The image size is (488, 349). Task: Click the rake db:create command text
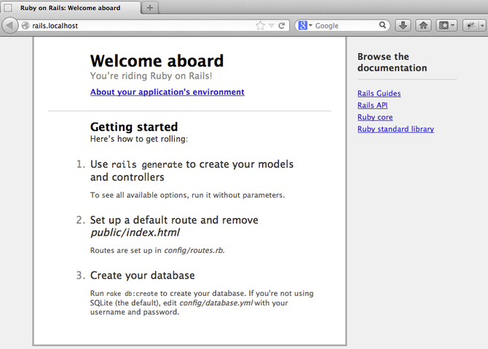132,293
